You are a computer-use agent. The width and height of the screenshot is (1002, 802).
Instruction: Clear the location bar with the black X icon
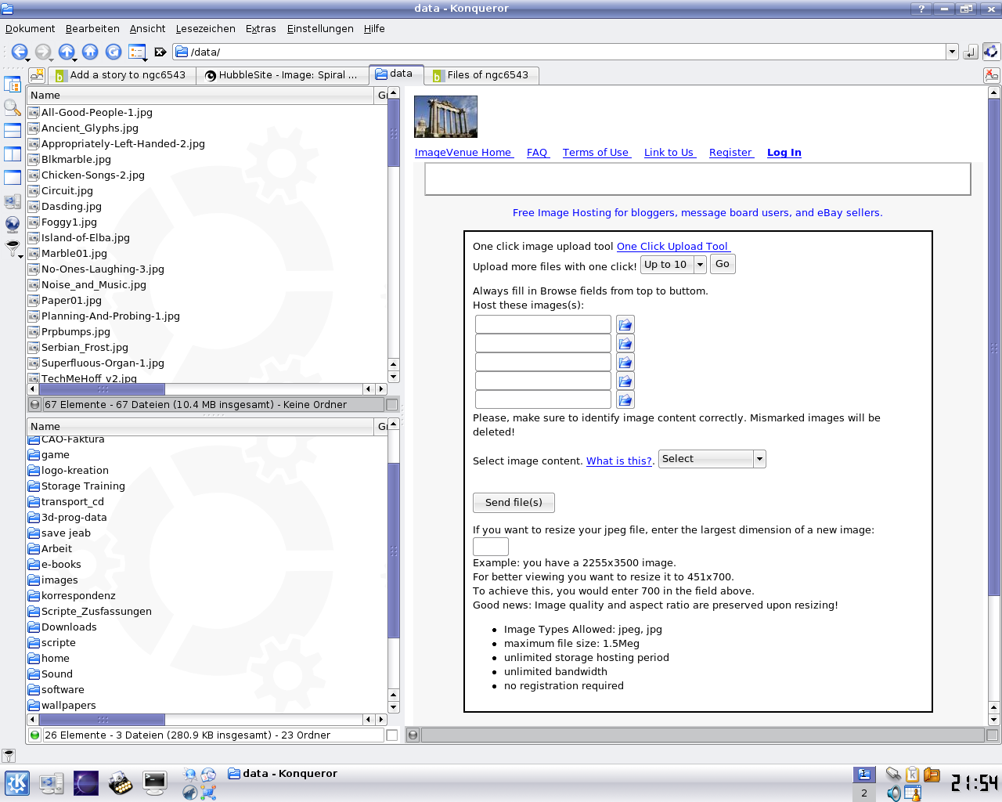(160, 52)
